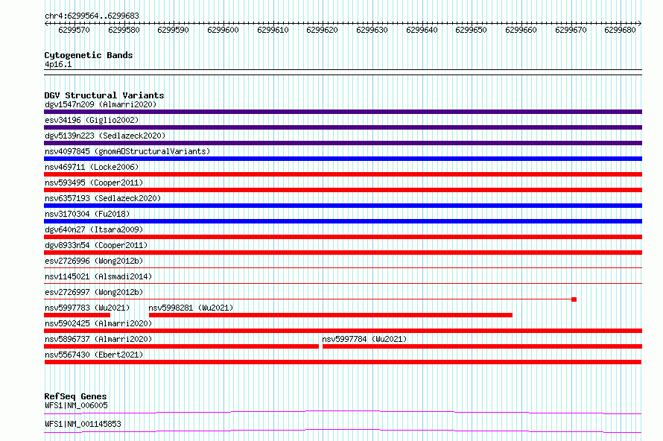This screenshot has width=663, height=441.
Task: Select variant dgv5139n223 (Sedlazeck2020)
Action: point(105,136)
